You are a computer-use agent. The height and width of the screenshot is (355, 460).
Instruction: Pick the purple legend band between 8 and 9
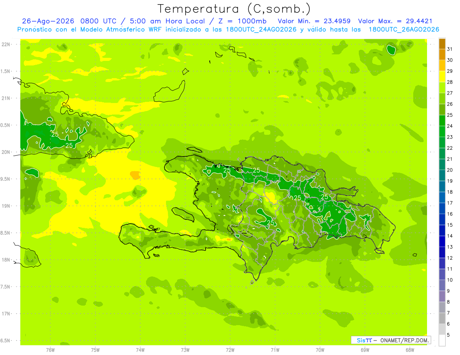click(x=442, y=296)
